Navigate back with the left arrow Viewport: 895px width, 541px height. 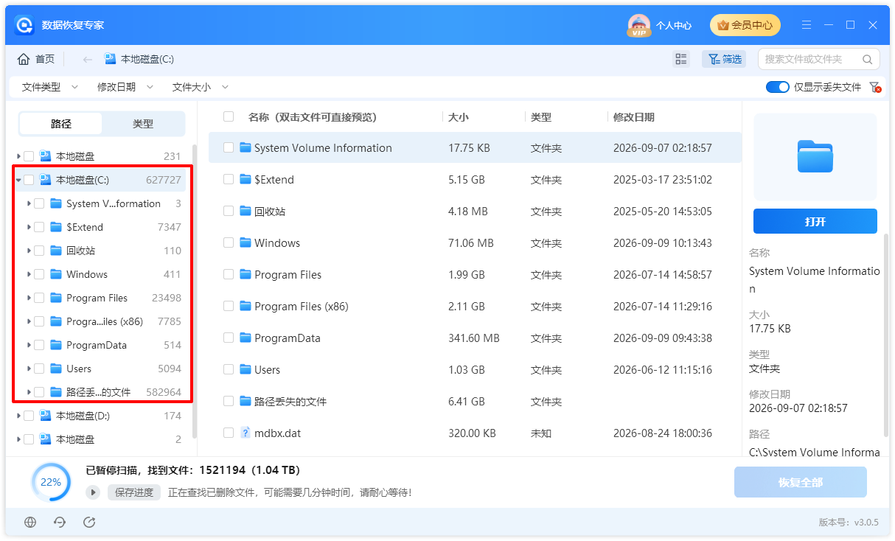tap(87, 59)
